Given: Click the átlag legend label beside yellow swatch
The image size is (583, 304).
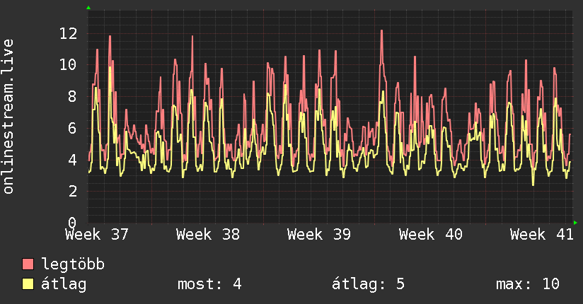Looking at the screenshot, I should pos(64,284).
